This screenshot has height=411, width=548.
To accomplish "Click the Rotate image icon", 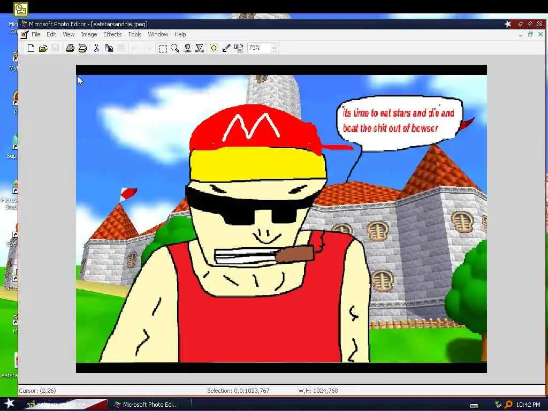I will [239, 48].
